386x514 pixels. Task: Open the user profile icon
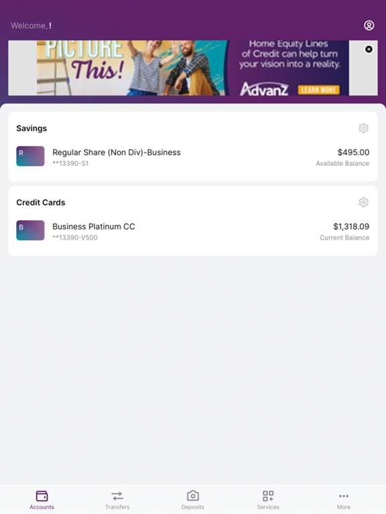tap(369, 25)
